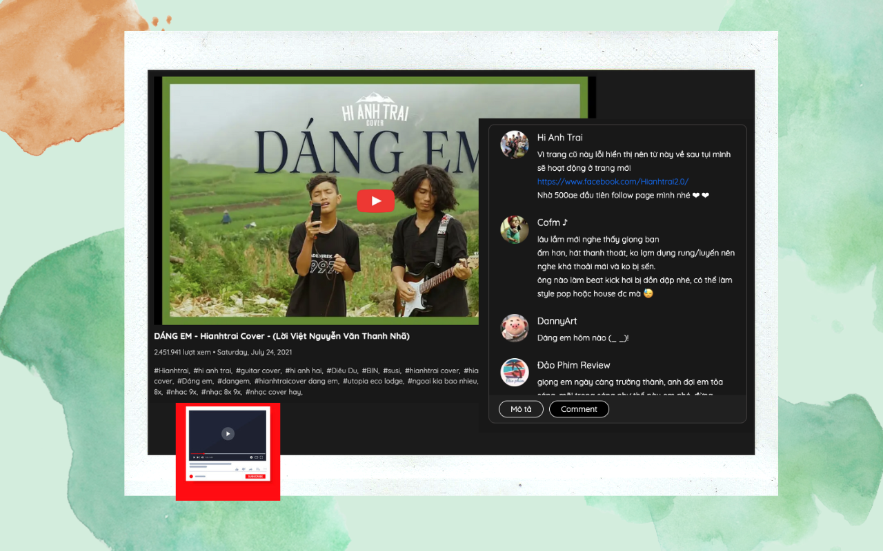Open the Hi Anh Trai commenter name
Viewport: 883px width, 551px height.
(559, 138)
